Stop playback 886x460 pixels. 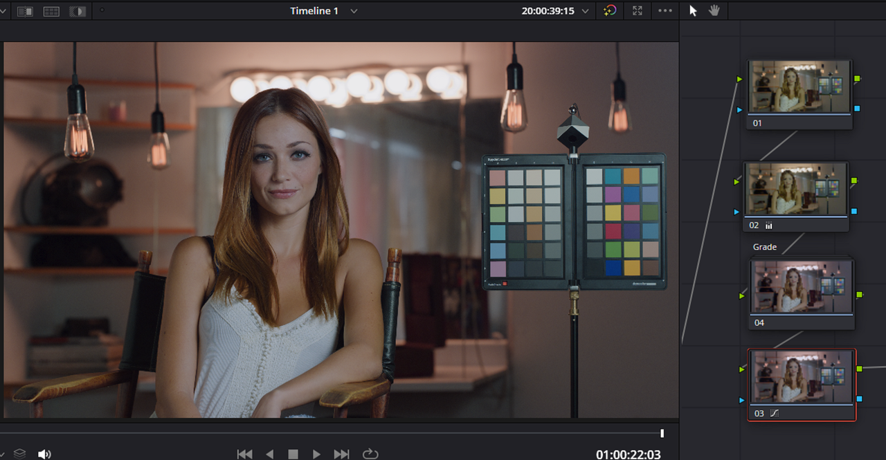(293, 454)
